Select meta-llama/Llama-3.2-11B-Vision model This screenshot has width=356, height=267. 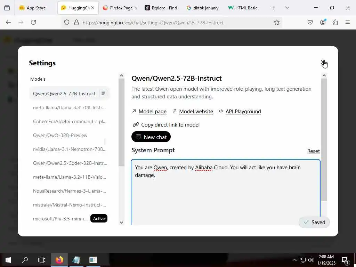[69, 177]
